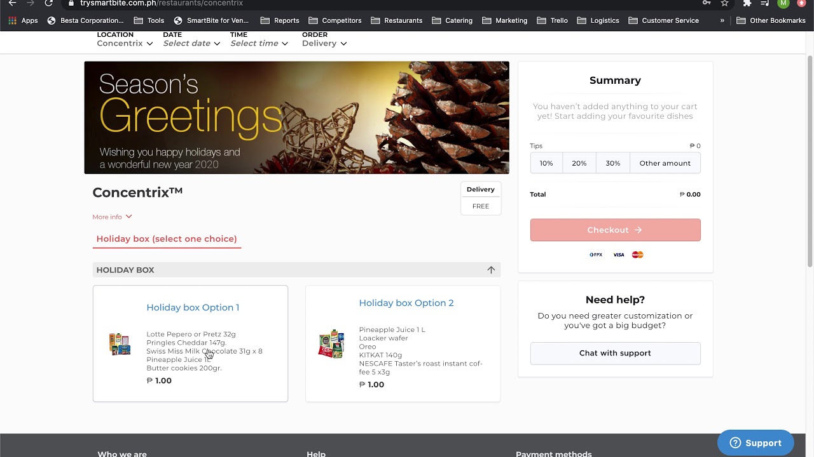Open the Location Concentrix dropdown
814x457 pixels.
[x=125, y=43]
